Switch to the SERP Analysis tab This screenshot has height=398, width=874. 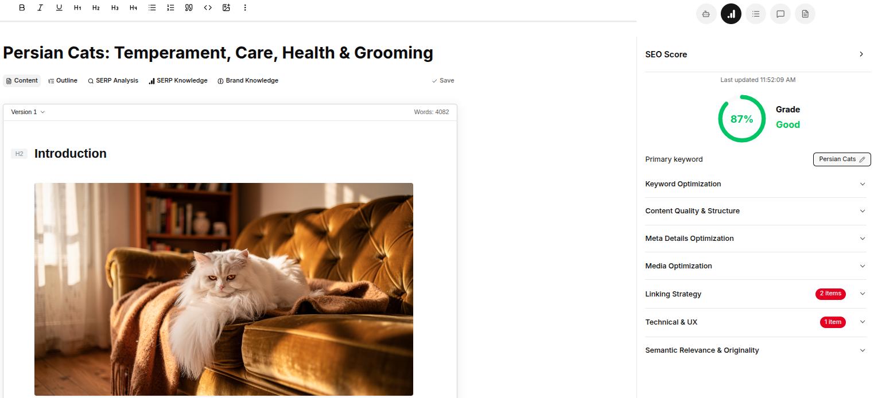pos(113,81)
